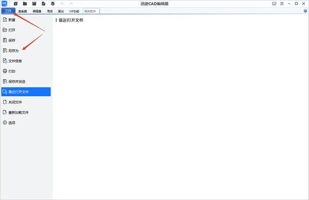Choose 关闭文件 in the file menu
This screenshot has width=309, height=200.
[26, 102]
